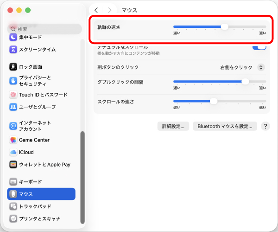Click the 軌跡の速さ slider track
Viewport: 278px width, 232px height.
point(220,27)
